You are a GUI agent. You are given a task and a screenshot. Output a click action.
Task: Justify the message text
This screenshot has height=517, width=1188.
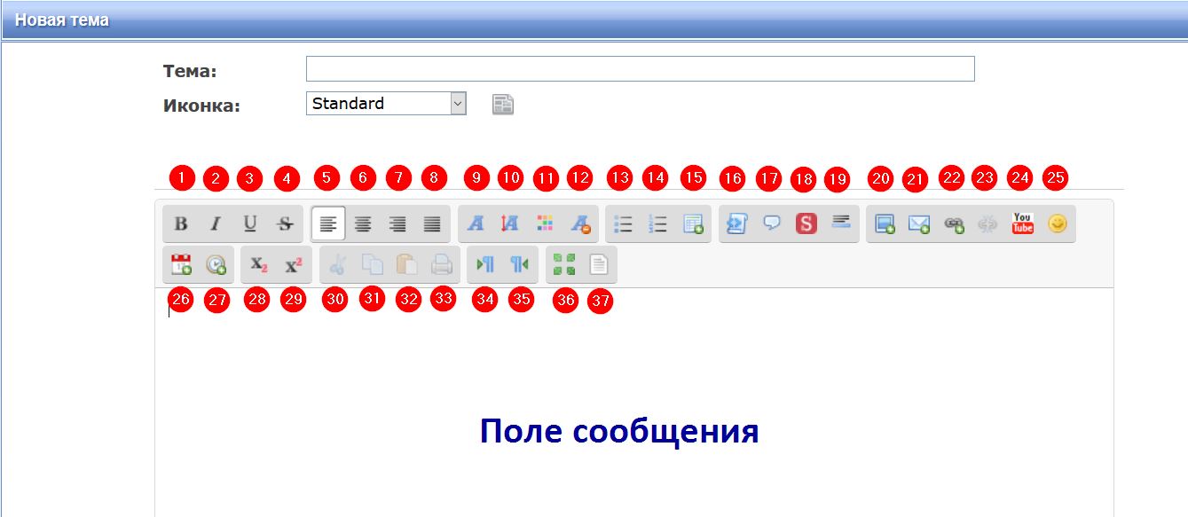(x=432, y=224)
